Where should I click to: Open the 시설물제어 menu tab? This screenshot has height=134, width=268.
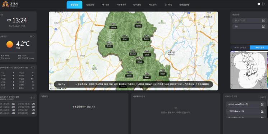121,5
